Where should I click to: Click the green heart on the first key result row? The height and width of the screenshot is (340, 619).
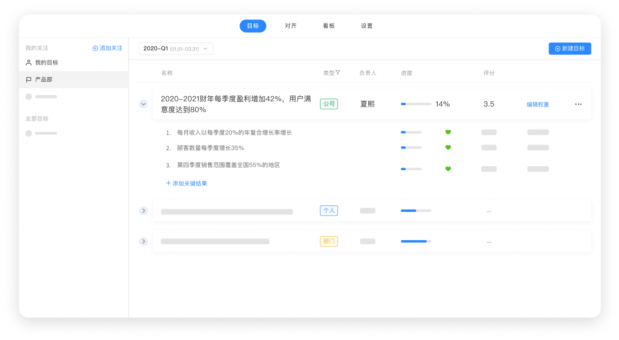[448, 132]
